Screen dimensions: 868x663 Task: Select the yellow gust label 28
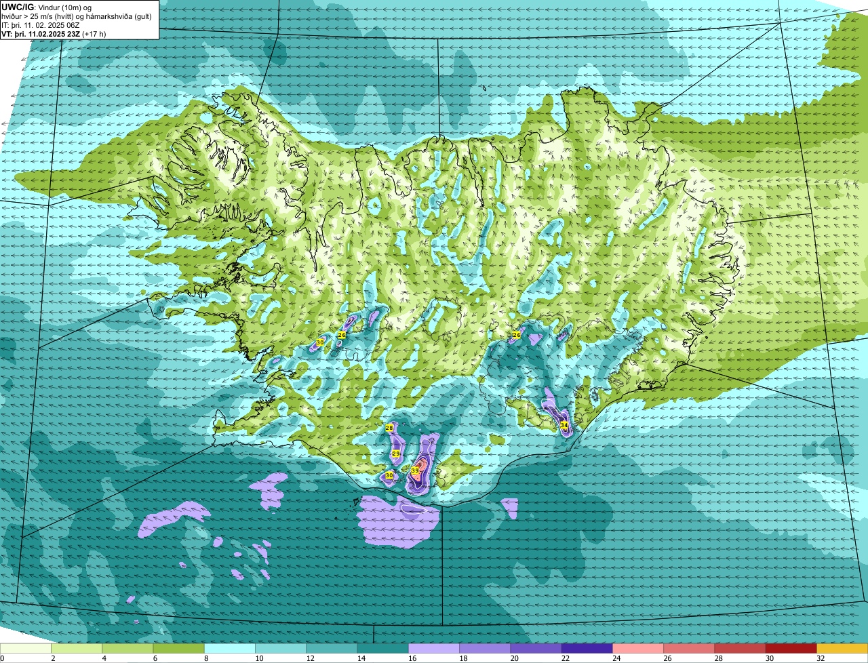click(389, 428)
